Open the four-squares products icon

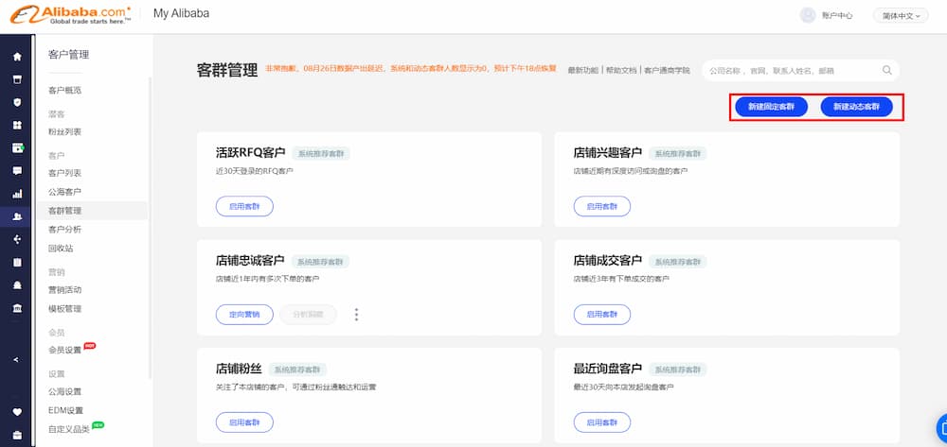pyautogui.click(x=17, y=126)
